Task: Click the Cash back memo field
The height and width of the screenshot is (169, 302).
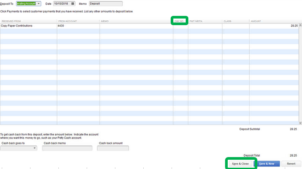Action: tap(67, 148)
